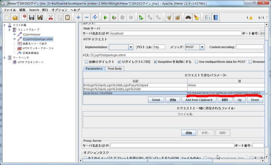Uncheck the リダイレクトに対応 checkbox
Image resolution: width=271 pixels, height=165 pixels.
119,62
